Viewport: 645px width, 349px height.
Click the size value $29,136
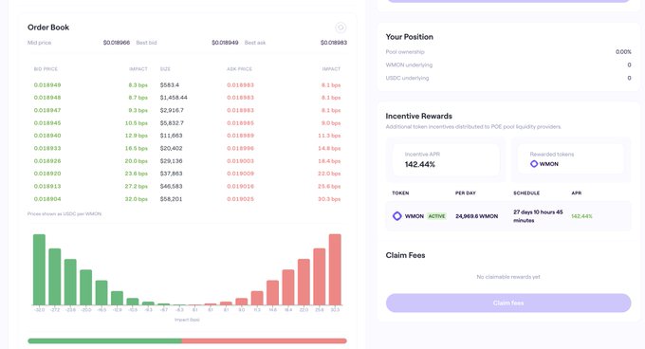tap(171, 160)
